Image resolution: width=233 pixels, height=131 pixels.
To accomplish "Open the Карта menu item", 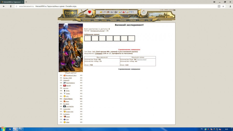I will (x=96, y=20).
